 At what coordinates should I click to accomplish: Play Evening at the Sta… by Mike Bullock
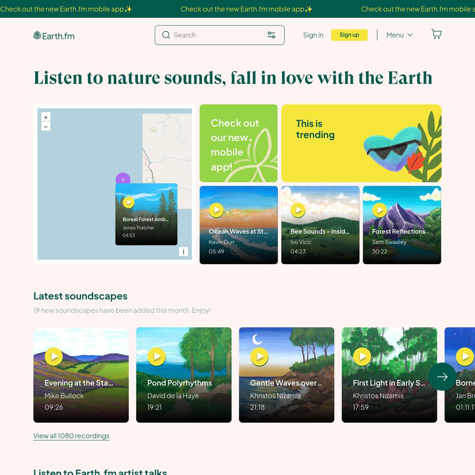click(x=54, y=357)
